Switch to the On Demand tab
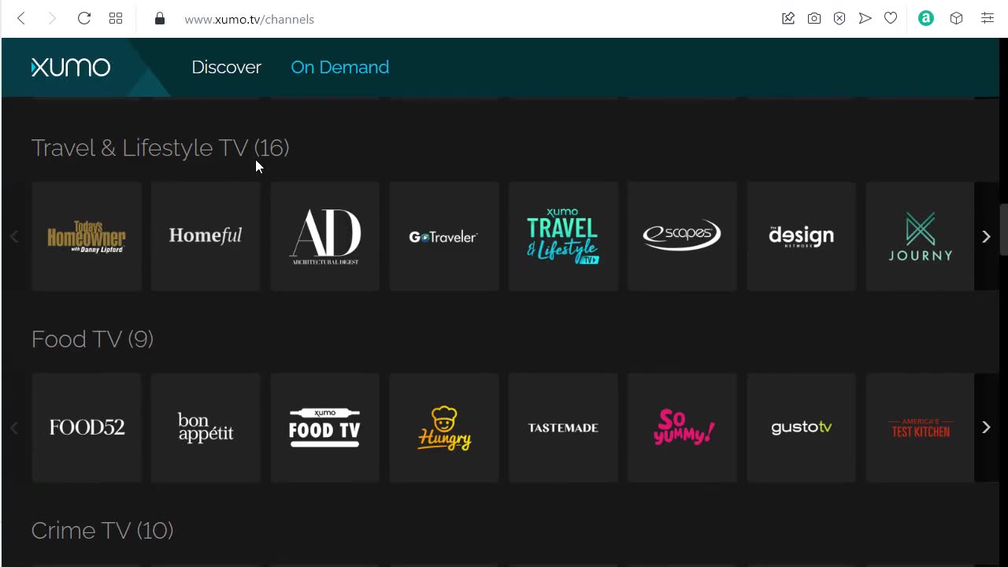This screenshot has height=567, width=1008. pos(339,67)
